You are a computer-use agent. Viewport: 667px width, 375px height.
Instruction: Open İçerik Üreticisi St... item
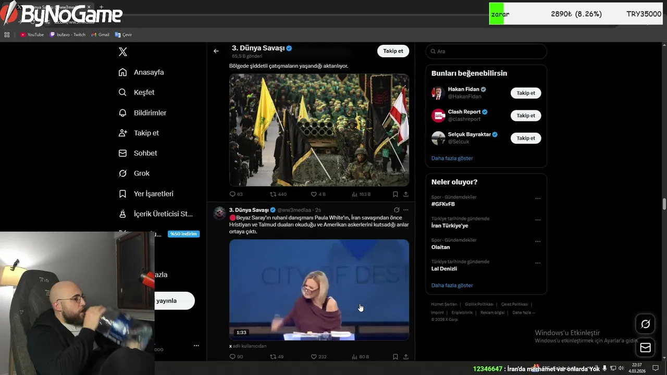(155, 214)
